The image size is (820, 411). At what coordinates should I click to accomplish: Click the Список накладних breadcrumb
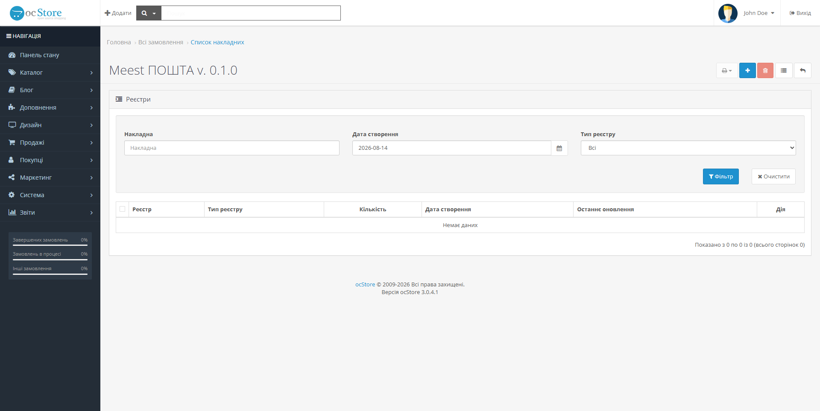pyautogui.click(x=217, y=42)
